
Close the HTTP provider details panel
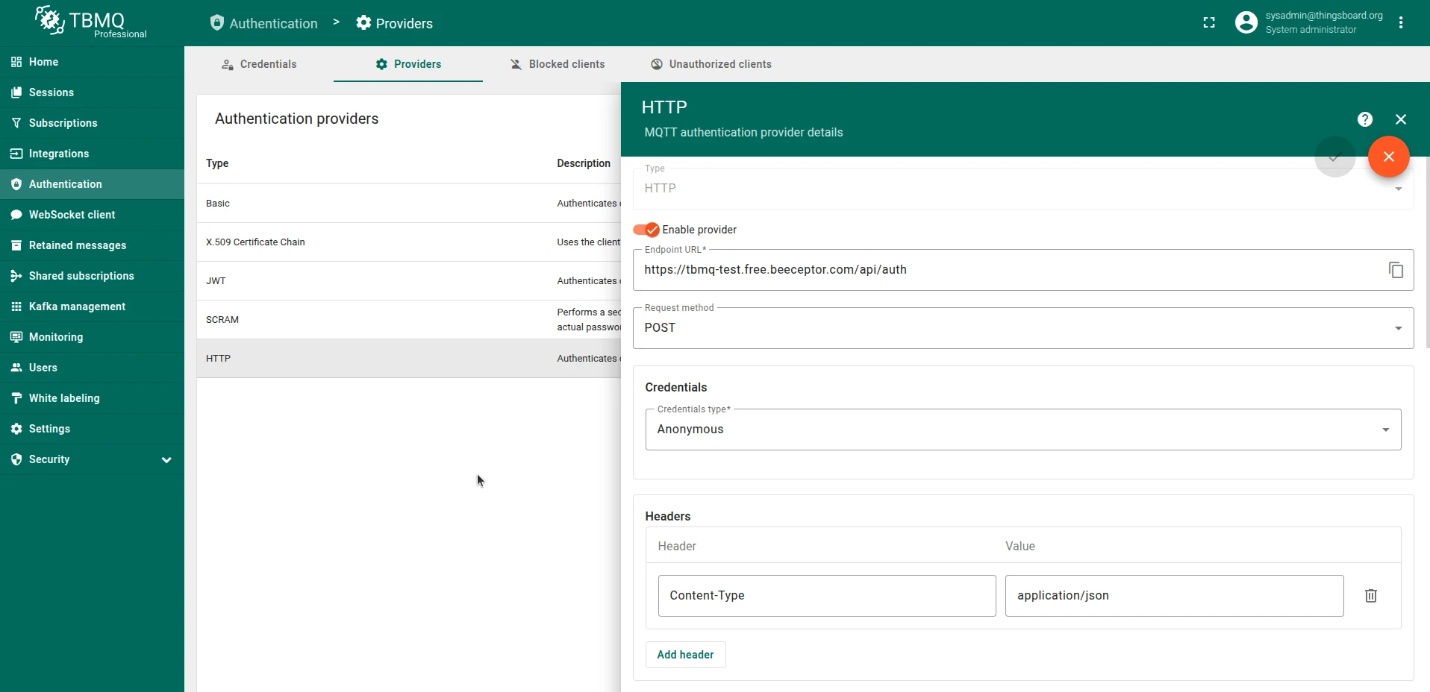1401,119
